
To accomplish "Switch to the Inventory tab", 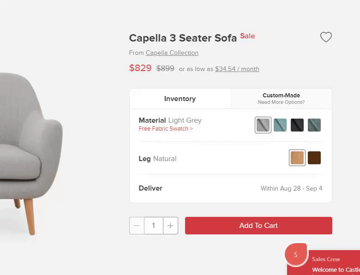I will pos(180,99).
